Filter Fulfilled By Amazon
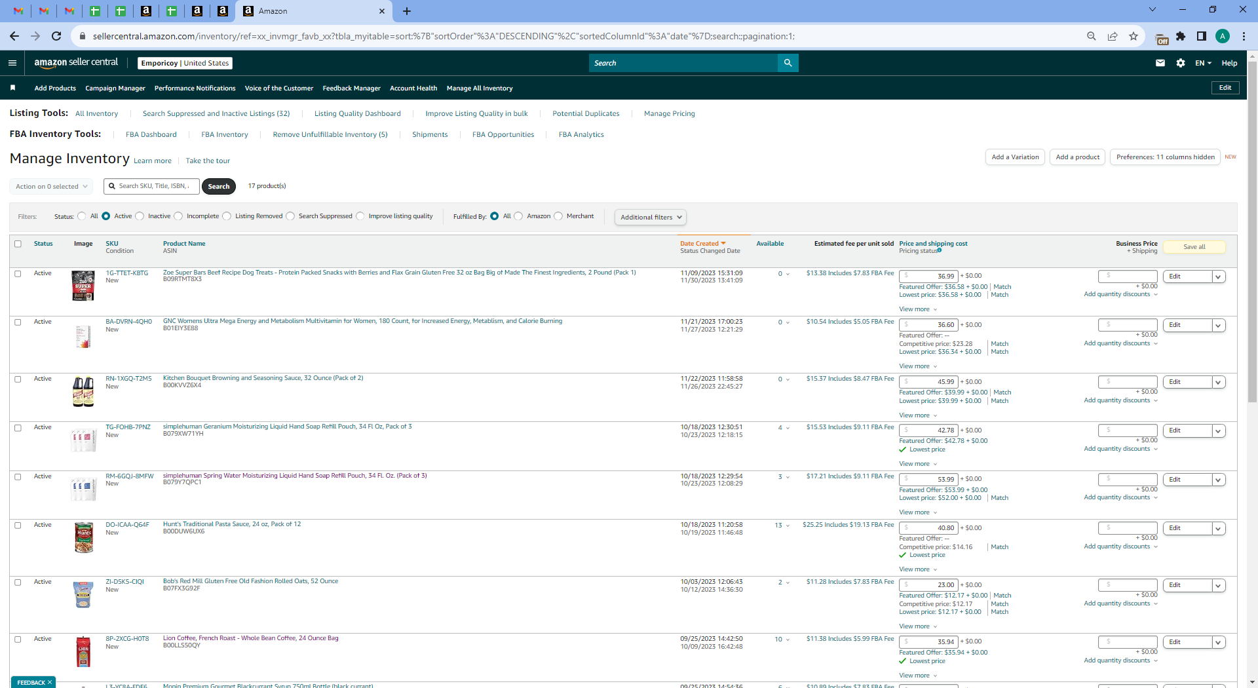The height and width of the screenshot is (688, 1258). 518,216
